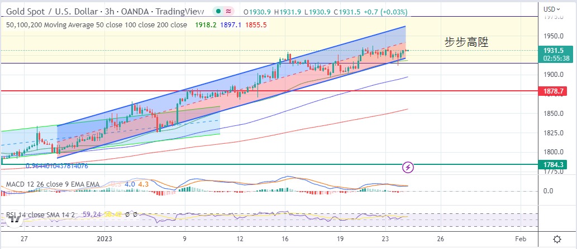Image resolution: width=577 pixels, height=249 pixels.
Task: Click the current price 1931.5 label
Action: click(555, 50)
